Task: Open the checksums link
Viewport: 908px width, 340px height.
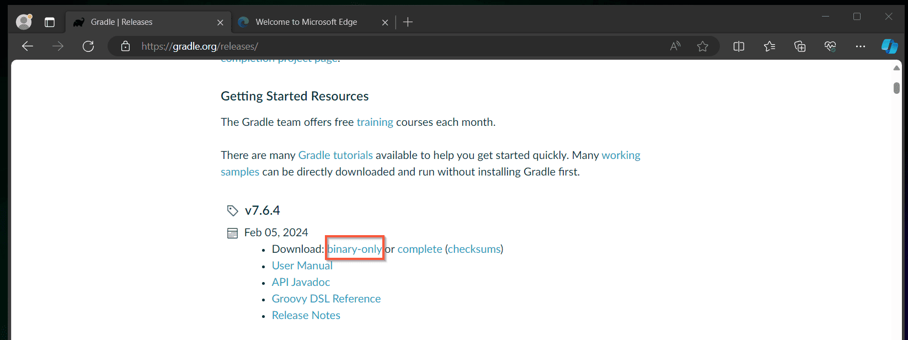Action: [474, 249]
